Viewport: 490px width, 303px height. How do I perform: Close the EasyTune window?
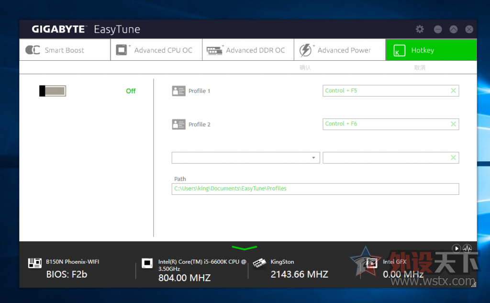coord(469,29)
